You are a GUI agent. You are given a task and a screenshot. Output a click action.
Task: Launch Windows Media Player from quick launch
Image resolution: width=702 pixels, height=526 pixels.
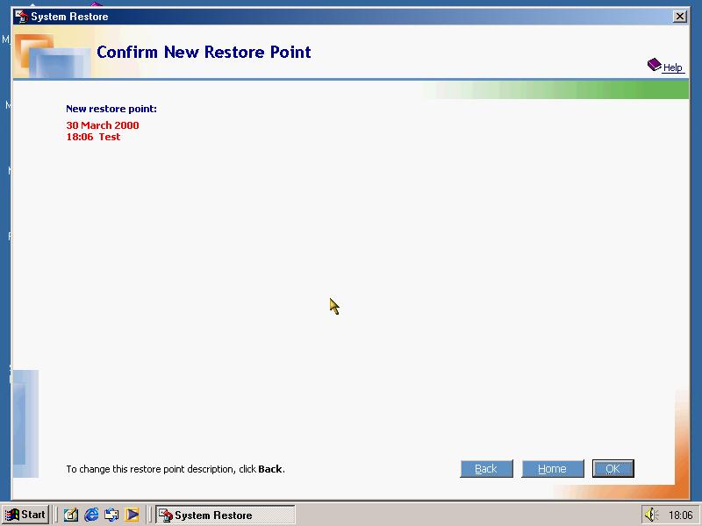132,515
